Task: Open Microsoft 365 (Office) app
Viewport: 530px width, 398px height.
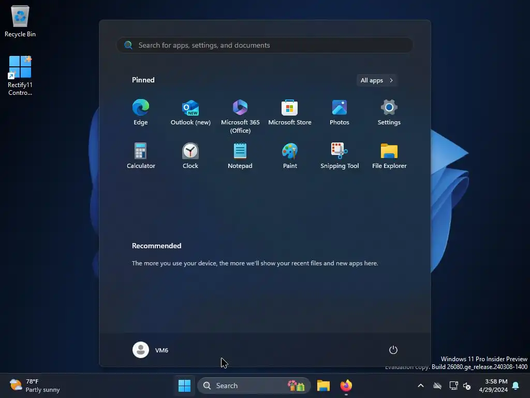Action: pyautogui.click(x=240, y=117)
